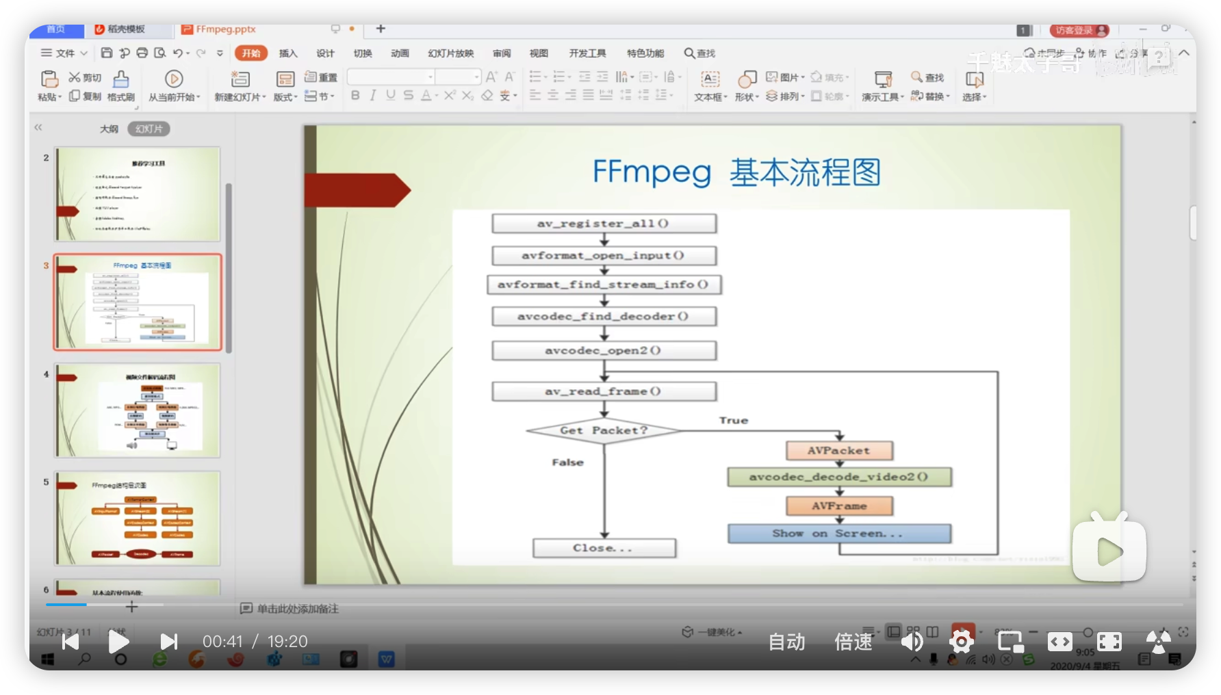Toggle picture-in-picture mode in player
Screen dimensions: 1221x695
pyautogui.click(x=1010, y=641)
